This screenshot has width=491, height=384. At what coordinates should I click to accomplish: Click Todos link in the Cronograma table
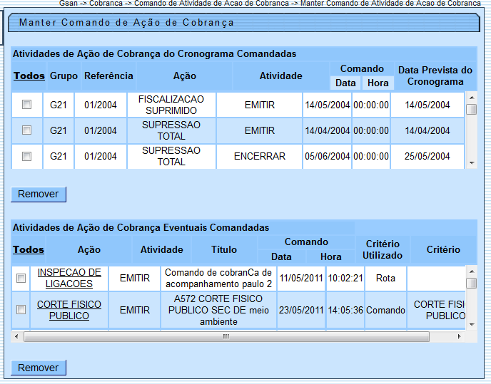[29, 76]
